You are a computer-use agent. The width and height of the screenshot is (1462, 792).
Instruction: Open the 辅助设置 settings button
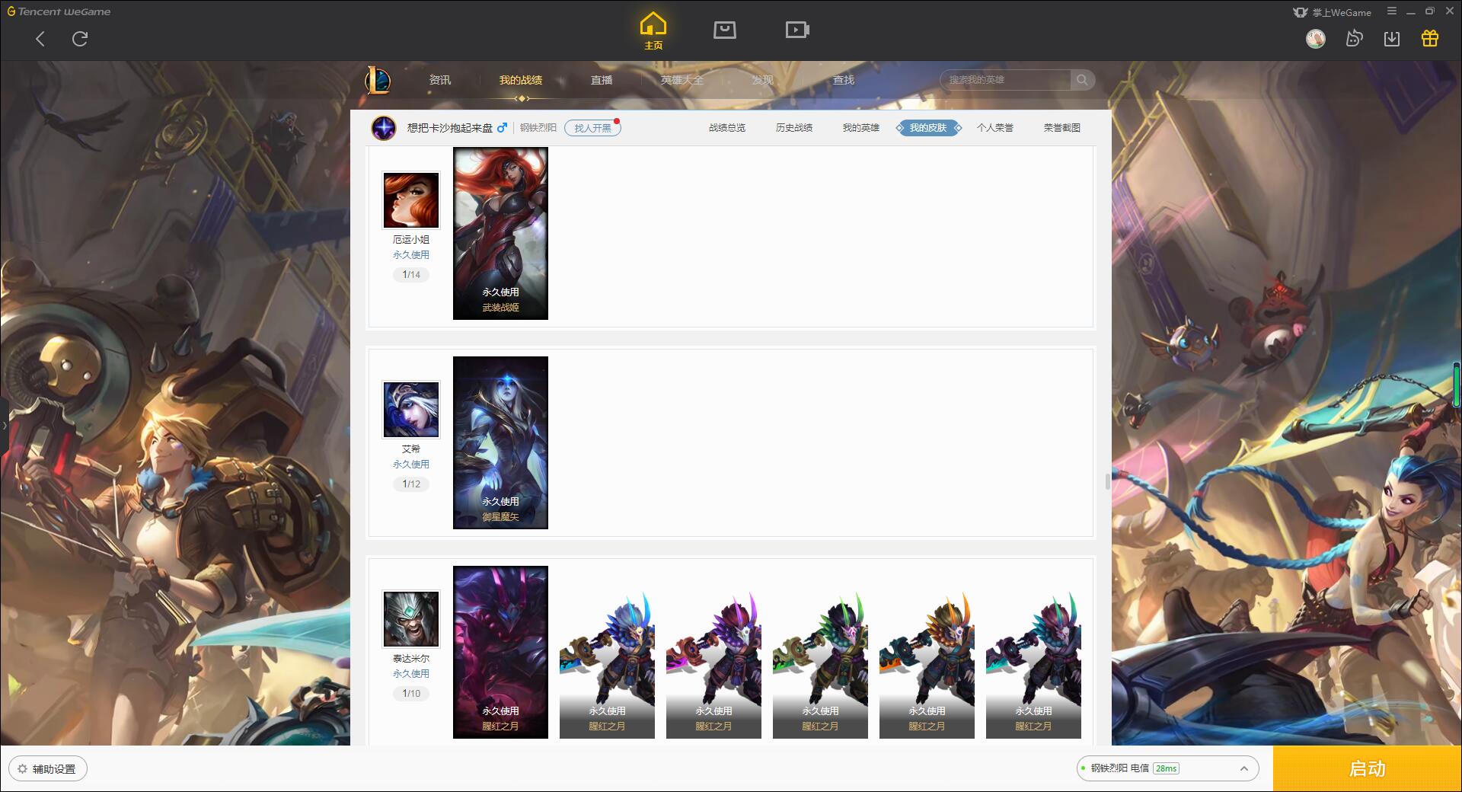pyautogui.click(x=48, y=768)
